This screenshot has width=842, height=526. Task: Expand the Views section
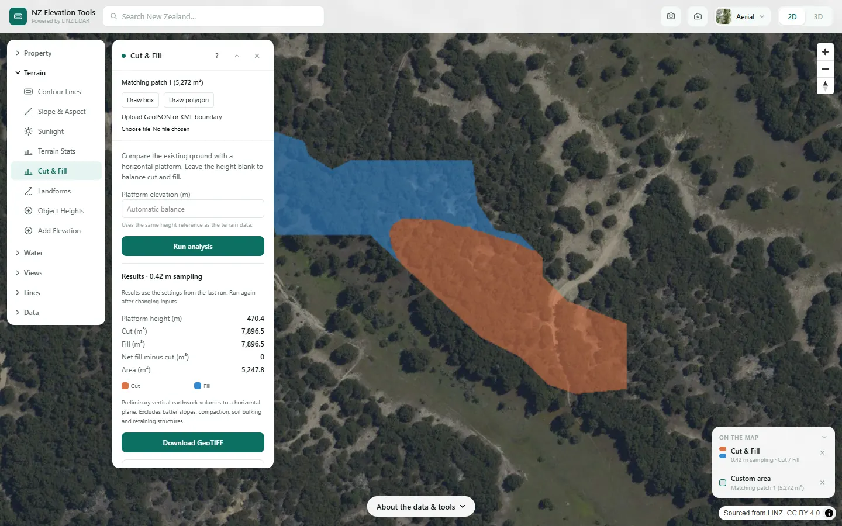click(56, 273)
